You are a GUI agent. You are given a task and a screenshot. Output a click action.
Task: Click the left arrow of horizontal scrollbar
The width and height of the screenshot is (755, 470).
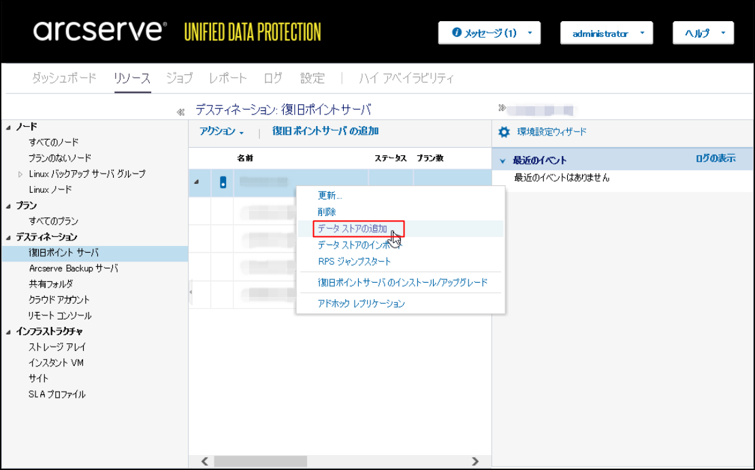coord(204,461)
